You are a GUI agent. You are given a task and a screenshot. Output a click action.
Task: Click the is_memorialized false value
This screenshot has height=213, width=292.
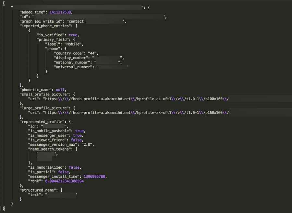coord(75,167)
